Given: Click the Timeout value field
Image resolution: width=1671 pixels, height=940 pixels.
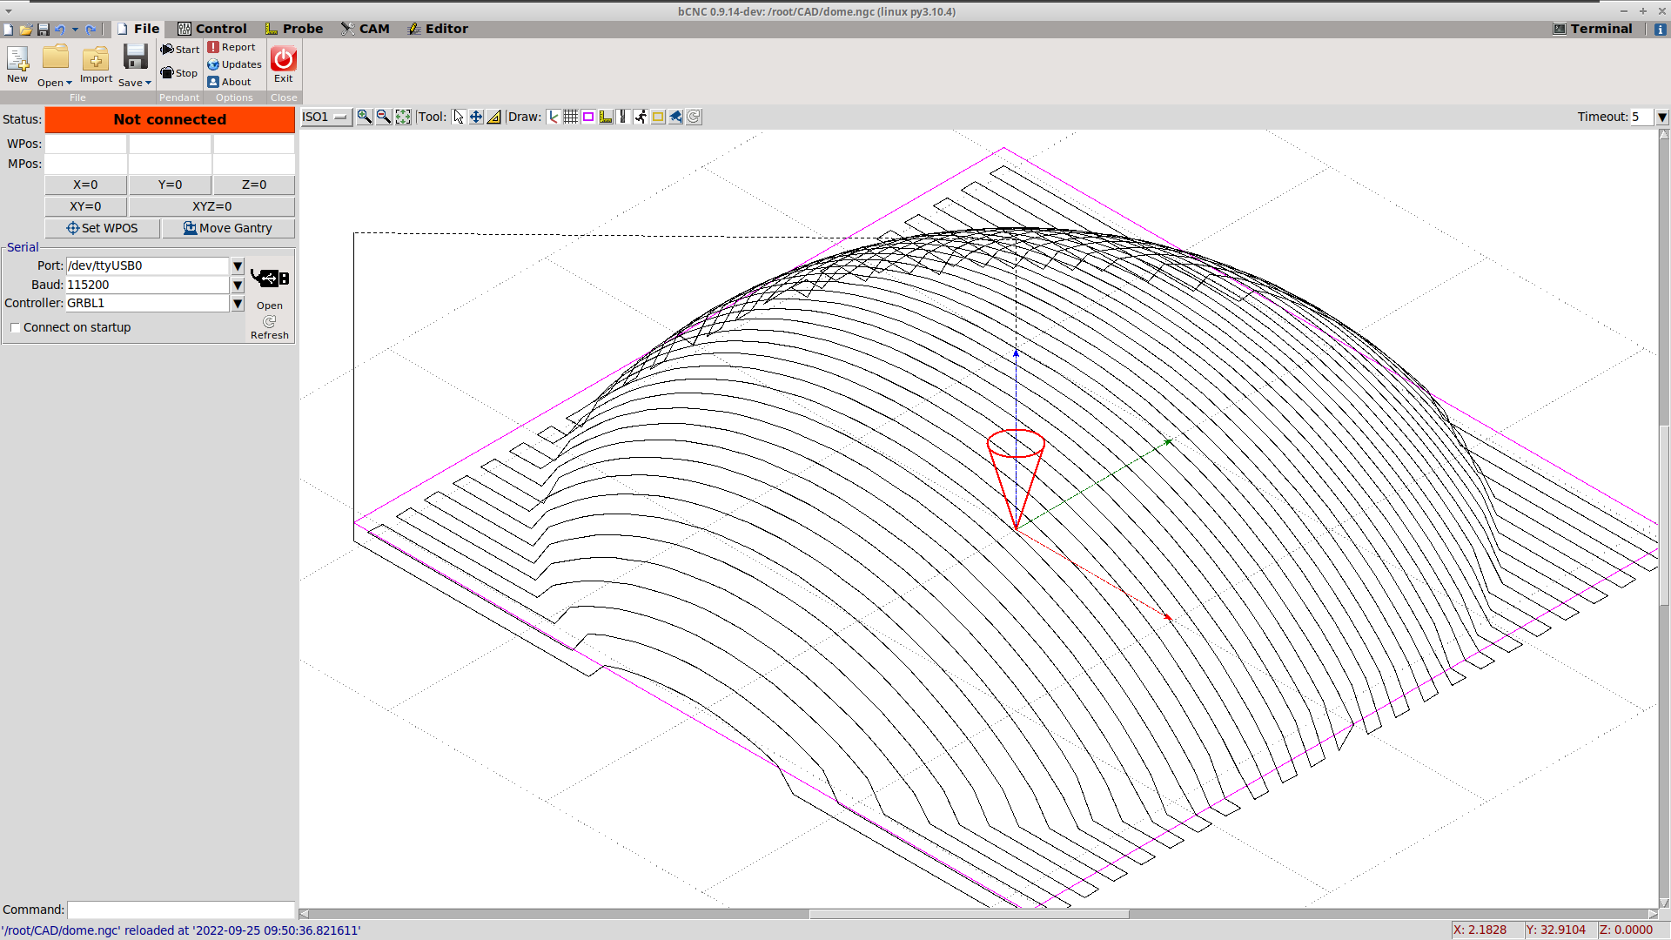Looking at the screenshot, I should [1641, 117].
